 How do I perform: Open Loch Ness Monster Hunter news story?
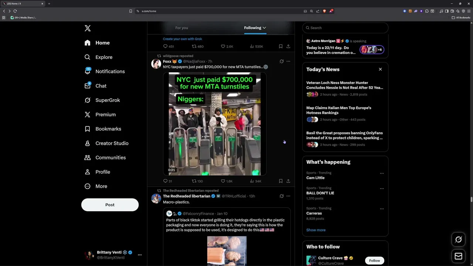click(345, 89)
